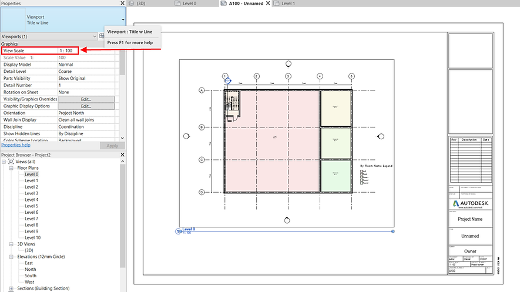Image resolution: width=520 pixels, height=292 pixels.
Task: Click the Detail Number field
Action: (86, 85)
